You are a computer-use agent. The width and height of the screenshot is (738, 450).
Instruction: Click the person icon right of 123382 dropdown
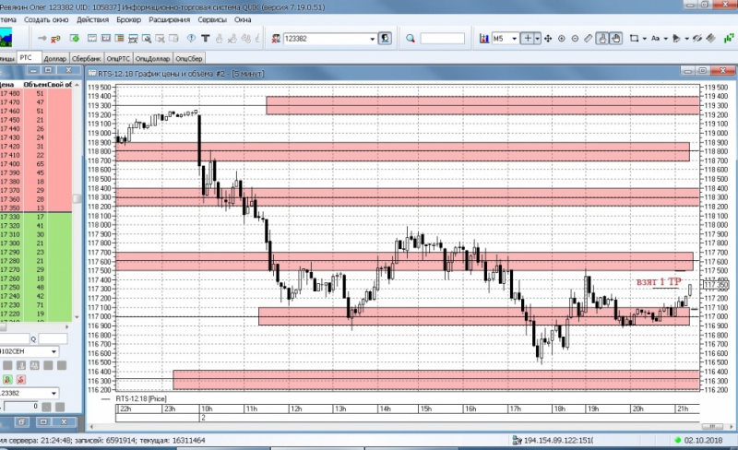point(385,38)
